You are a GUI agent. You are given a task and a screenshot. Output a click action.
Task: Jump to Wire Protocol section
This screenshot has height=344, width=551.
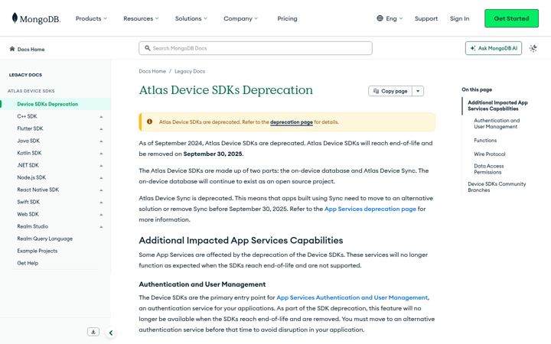[x=490, y=154]
